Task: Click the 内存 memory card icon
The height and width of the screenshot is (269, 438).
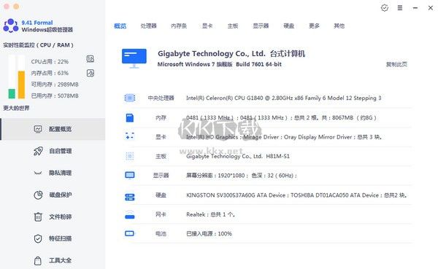Action: tap(130, 118)
